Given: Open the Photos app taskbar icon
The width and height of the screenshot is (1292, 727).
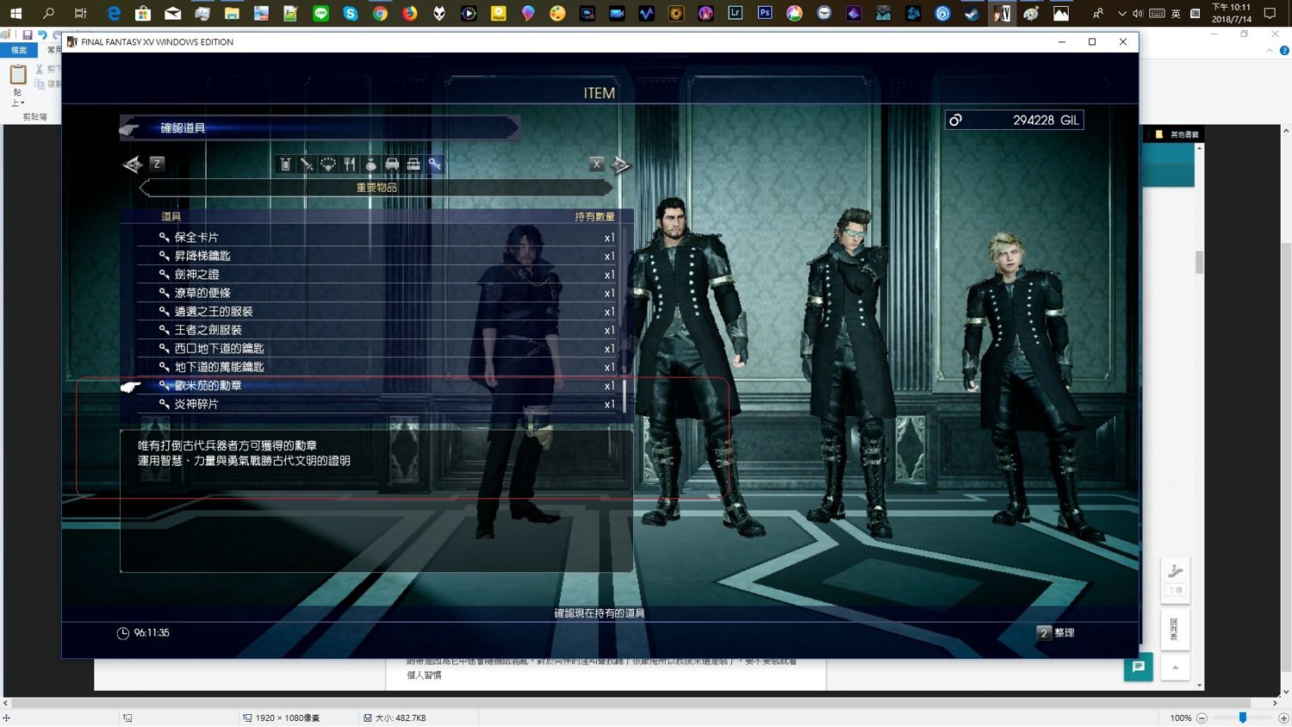Looking at the screenshot, I should point(1061,13).
